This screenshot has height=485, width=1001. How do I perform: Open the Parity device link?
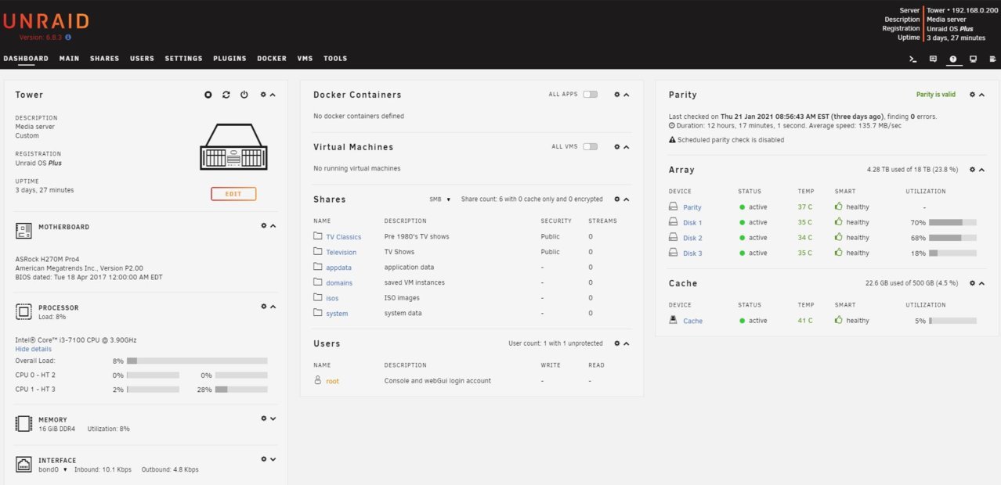point(692,207)
